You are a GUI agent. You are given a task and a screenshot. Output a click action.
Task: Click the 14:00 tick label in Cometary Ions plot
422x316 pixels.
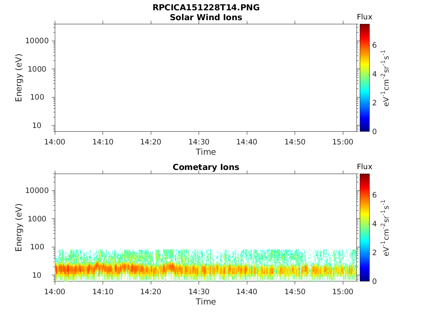(55, 292)
